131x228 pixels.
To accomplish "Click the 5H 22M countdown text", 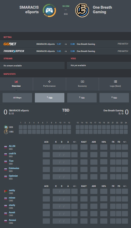I will pos(66,6).
